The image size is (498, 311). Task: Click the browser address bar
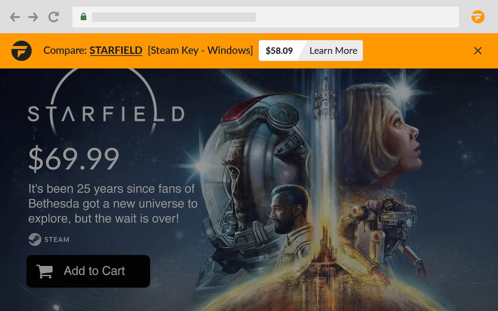233,17
